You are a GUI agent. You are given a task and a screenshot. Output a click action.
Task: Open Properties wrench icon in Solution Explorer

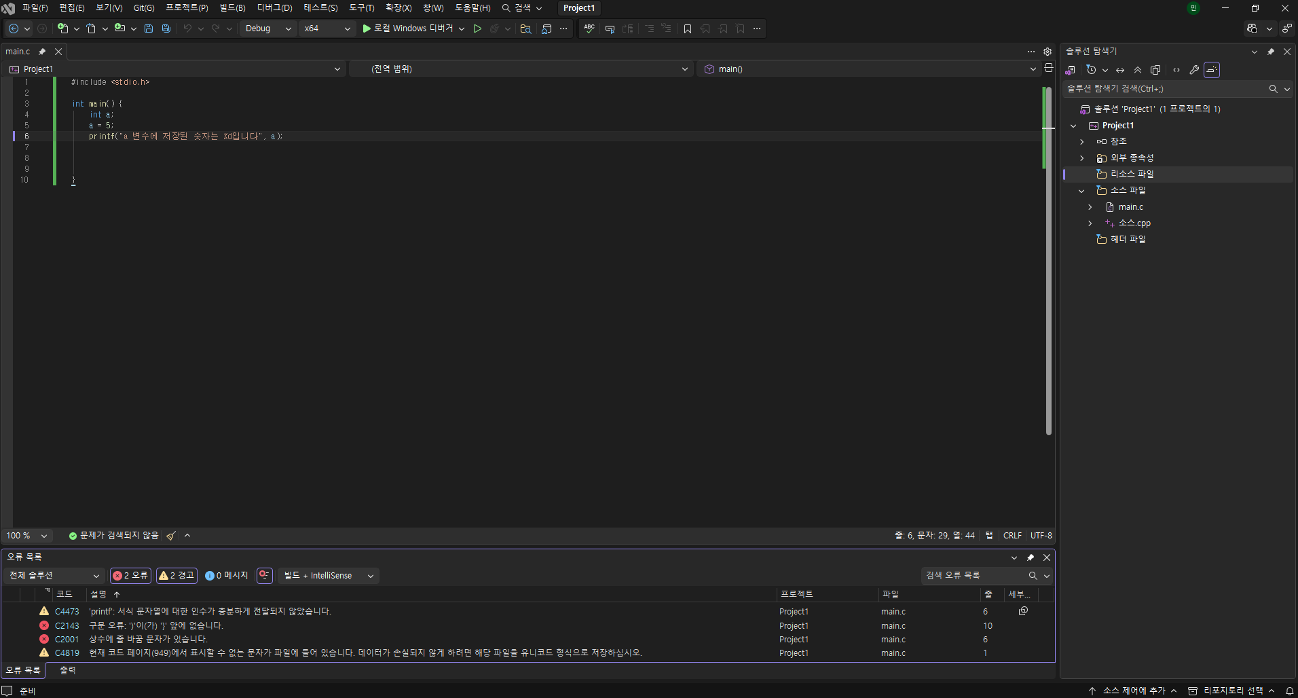coord(1194,70)
